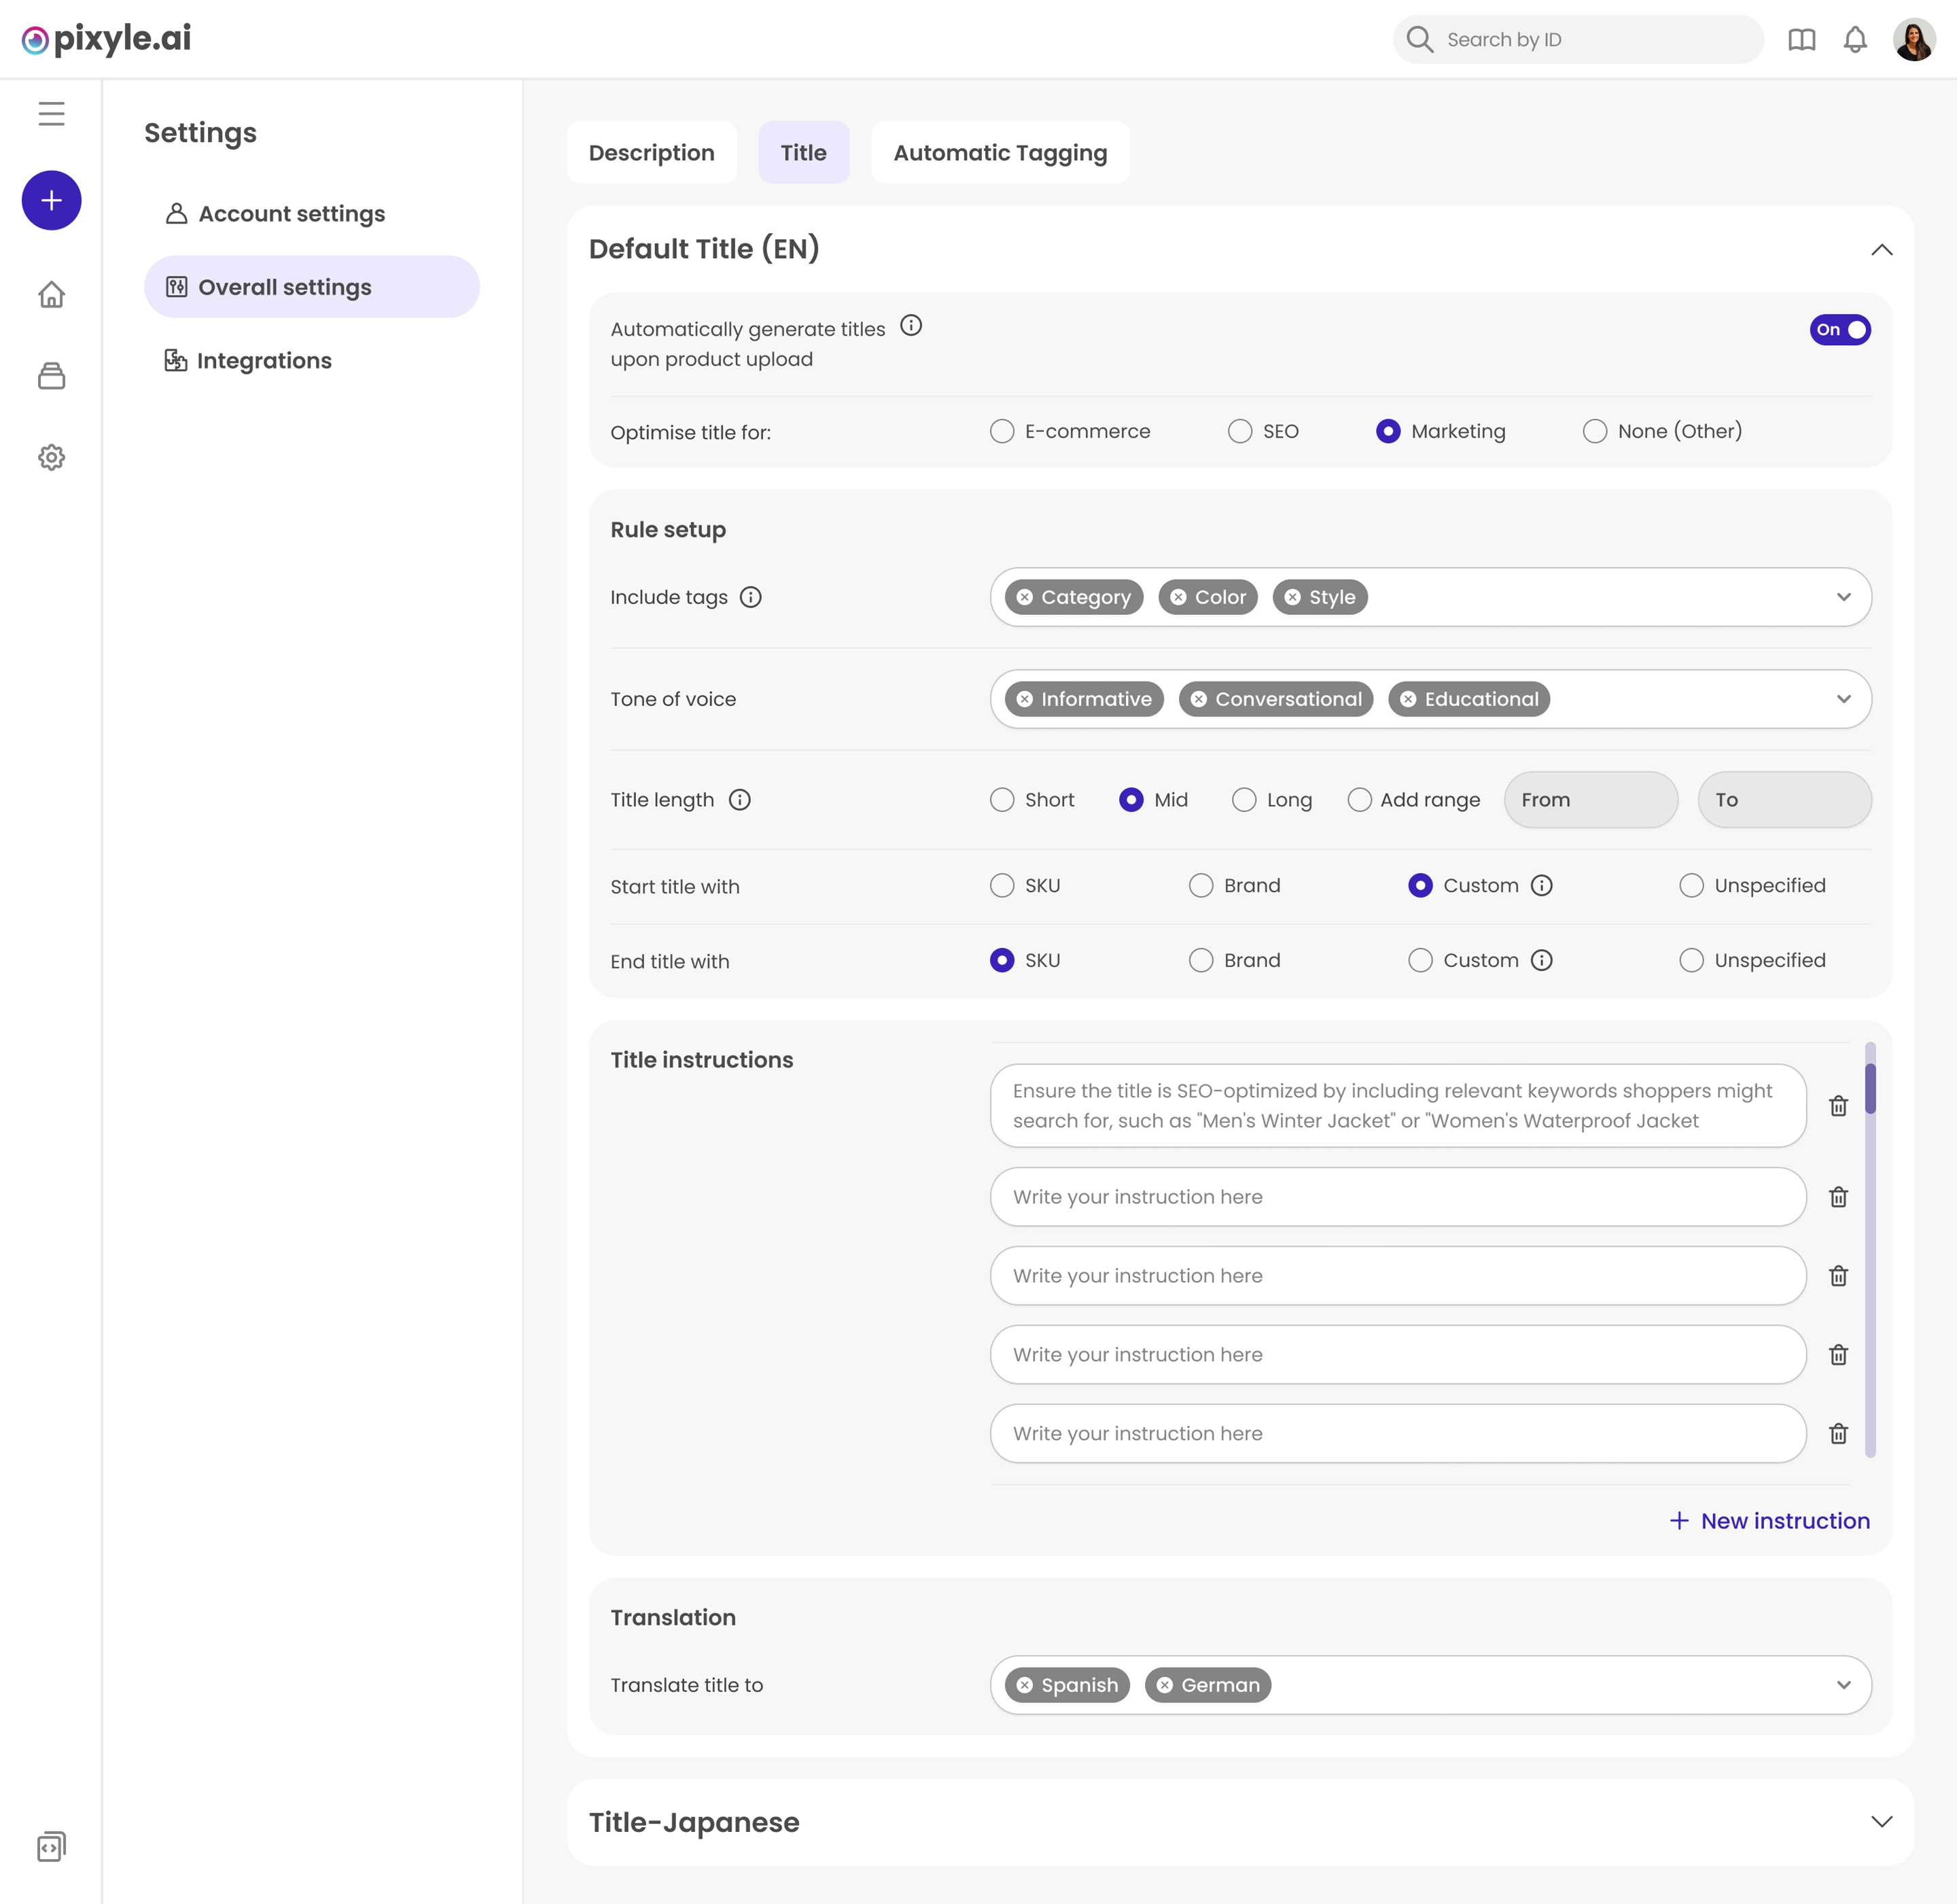This screenshot has height=1904, width=1957.
Task: Select SEO optimisation option
Action: point(1239,431)
